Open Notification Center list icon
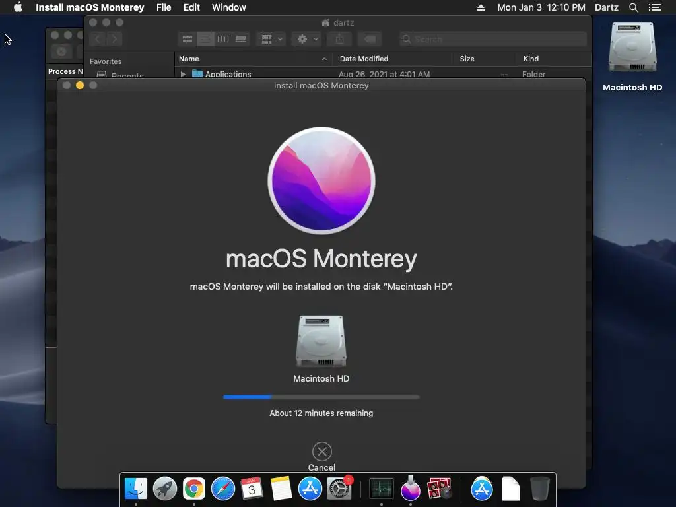This screenshot has height=507, width=676. (654, 7)
